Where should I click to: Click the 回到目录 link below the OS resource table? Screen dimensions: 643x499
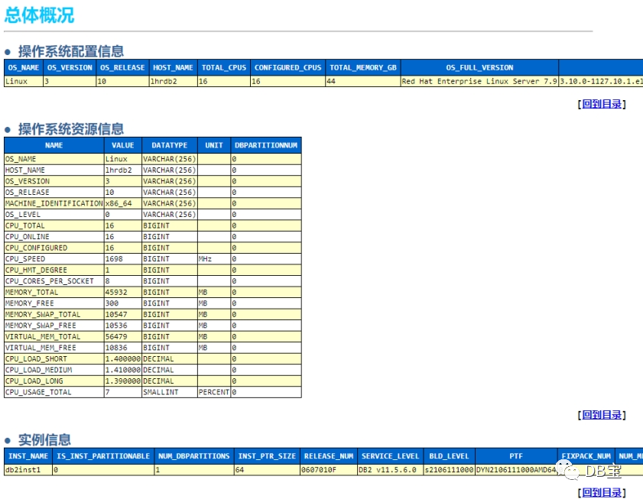click(602, 415)
